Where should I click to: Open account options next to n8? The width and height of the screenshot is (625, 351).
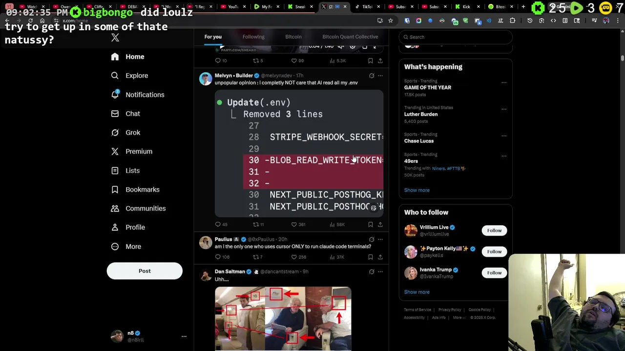point(184,336)
